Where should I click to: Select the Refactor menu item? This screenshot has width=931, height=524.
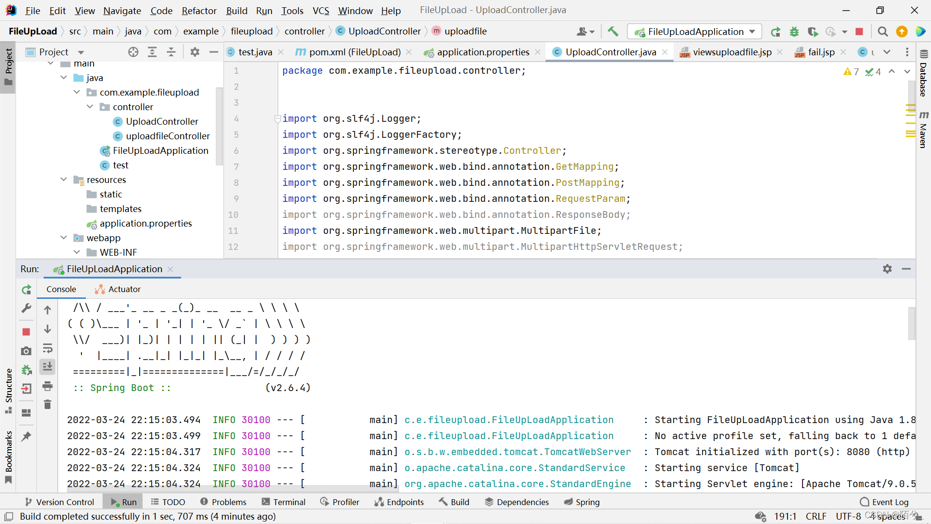[199, 10]
